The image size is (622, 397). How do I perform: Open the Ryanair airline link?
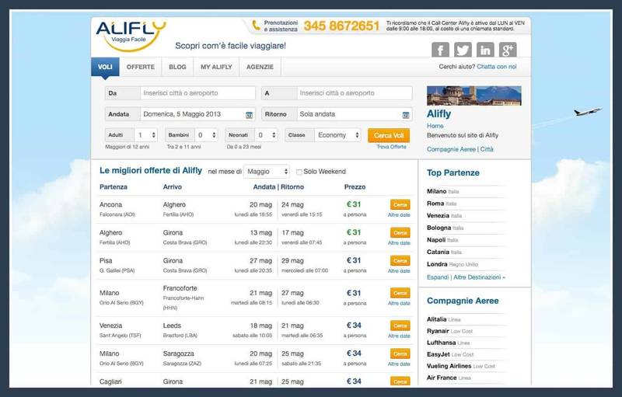pyautogui.click(x=438, y=330)
